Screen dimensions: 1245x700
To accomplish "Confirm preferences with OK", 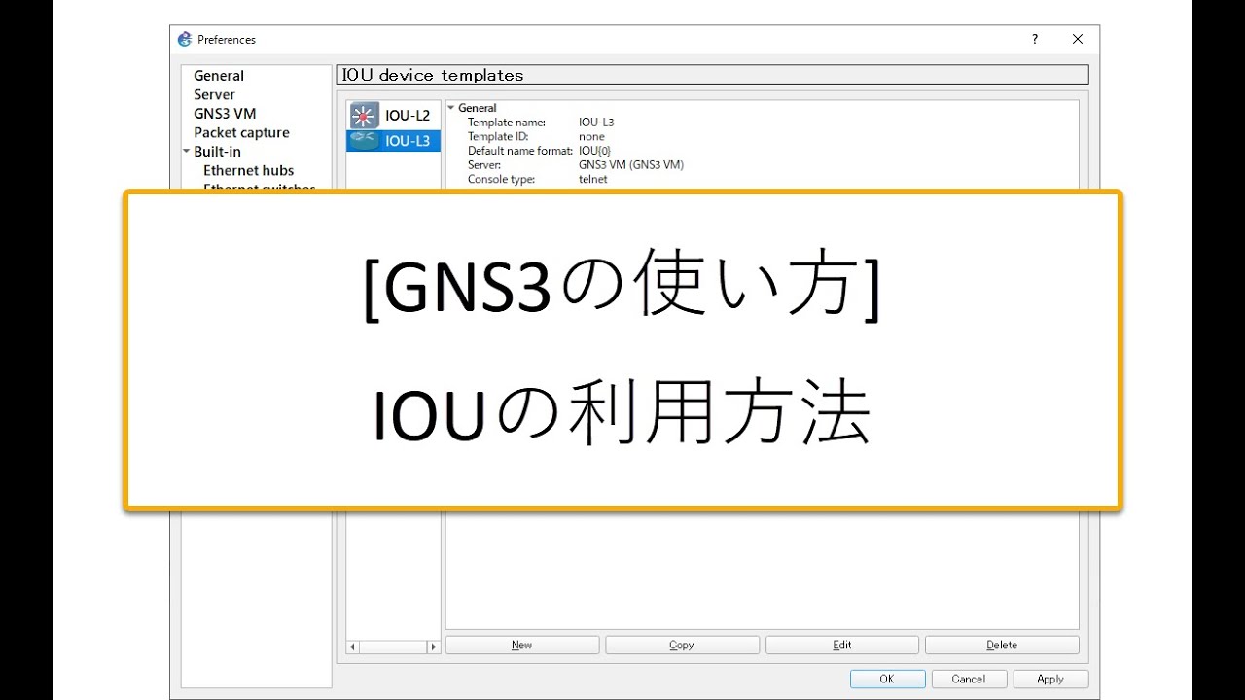I will pos(887,679).
